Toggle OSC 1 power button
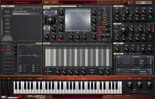155x99 pixels. pyautogui.click(x=44, y=6)
